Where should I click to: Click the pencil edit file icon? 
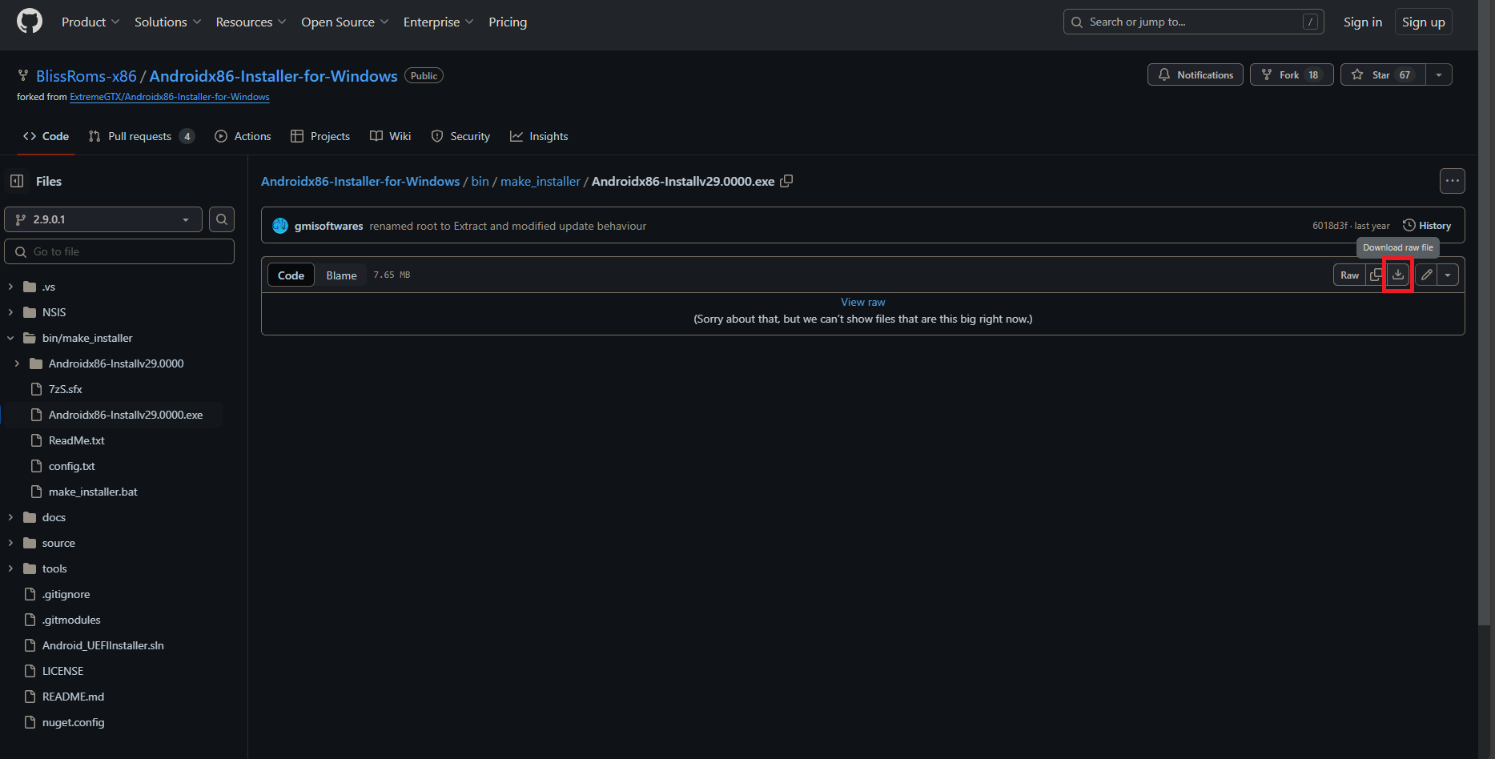[1426, 275]
